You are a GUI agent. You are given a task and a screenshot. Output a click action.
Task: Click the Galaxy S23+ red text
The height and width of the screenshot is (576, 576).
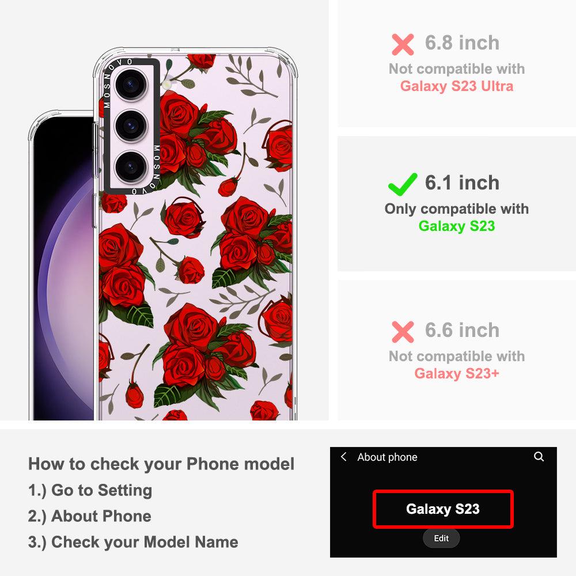457,374
